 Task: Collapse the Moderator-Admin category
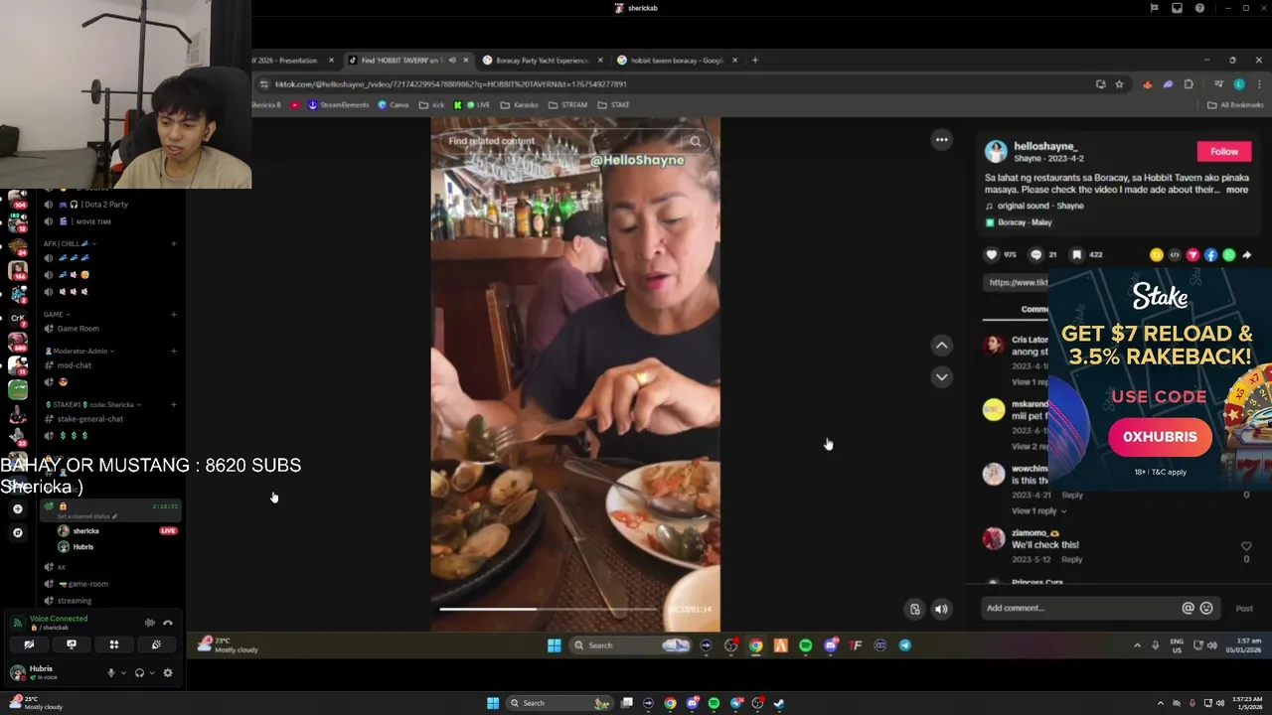coord(80,351)
